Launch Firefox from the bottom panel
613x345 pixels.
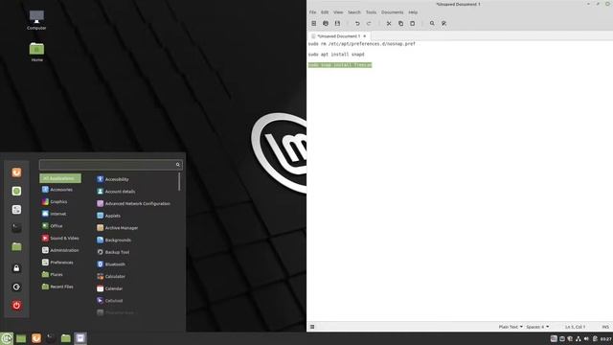point(36,338)
